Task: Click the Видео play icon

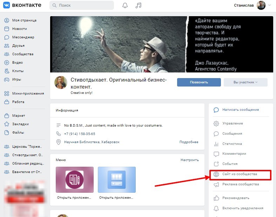Action: click(7, 63)
